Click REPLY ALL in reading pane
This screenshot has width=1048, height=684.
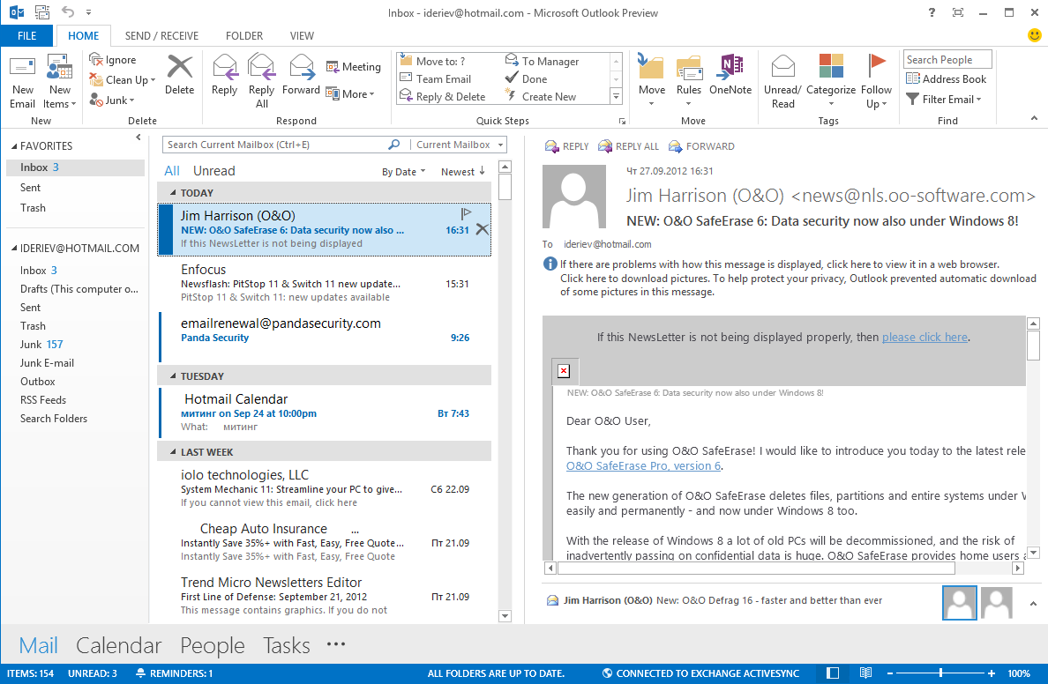point(628,146)
